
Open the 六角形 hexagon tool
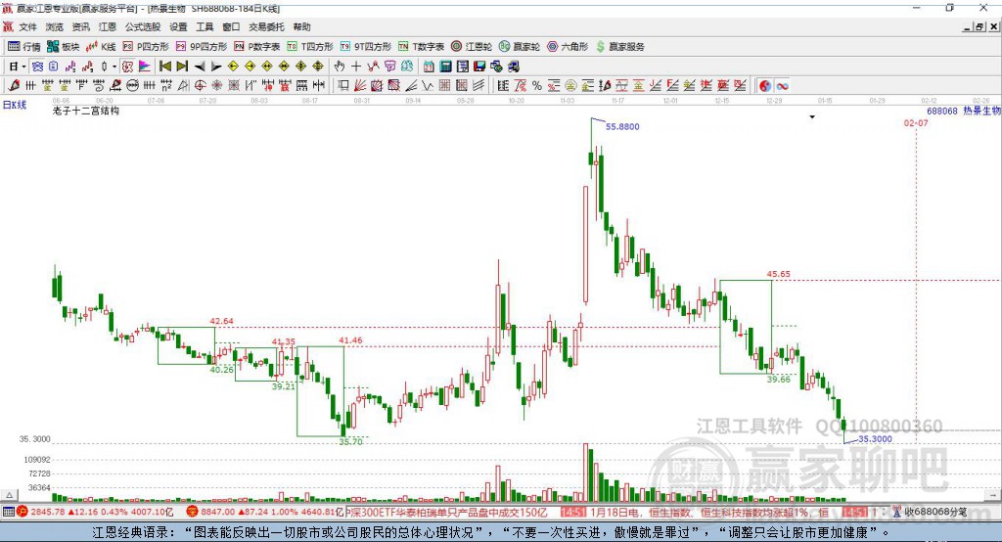coord(568,47)
